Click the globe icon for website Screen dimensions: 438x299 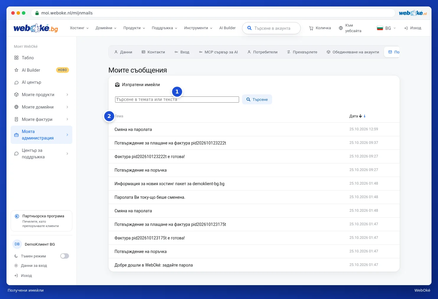click(341, 28)
